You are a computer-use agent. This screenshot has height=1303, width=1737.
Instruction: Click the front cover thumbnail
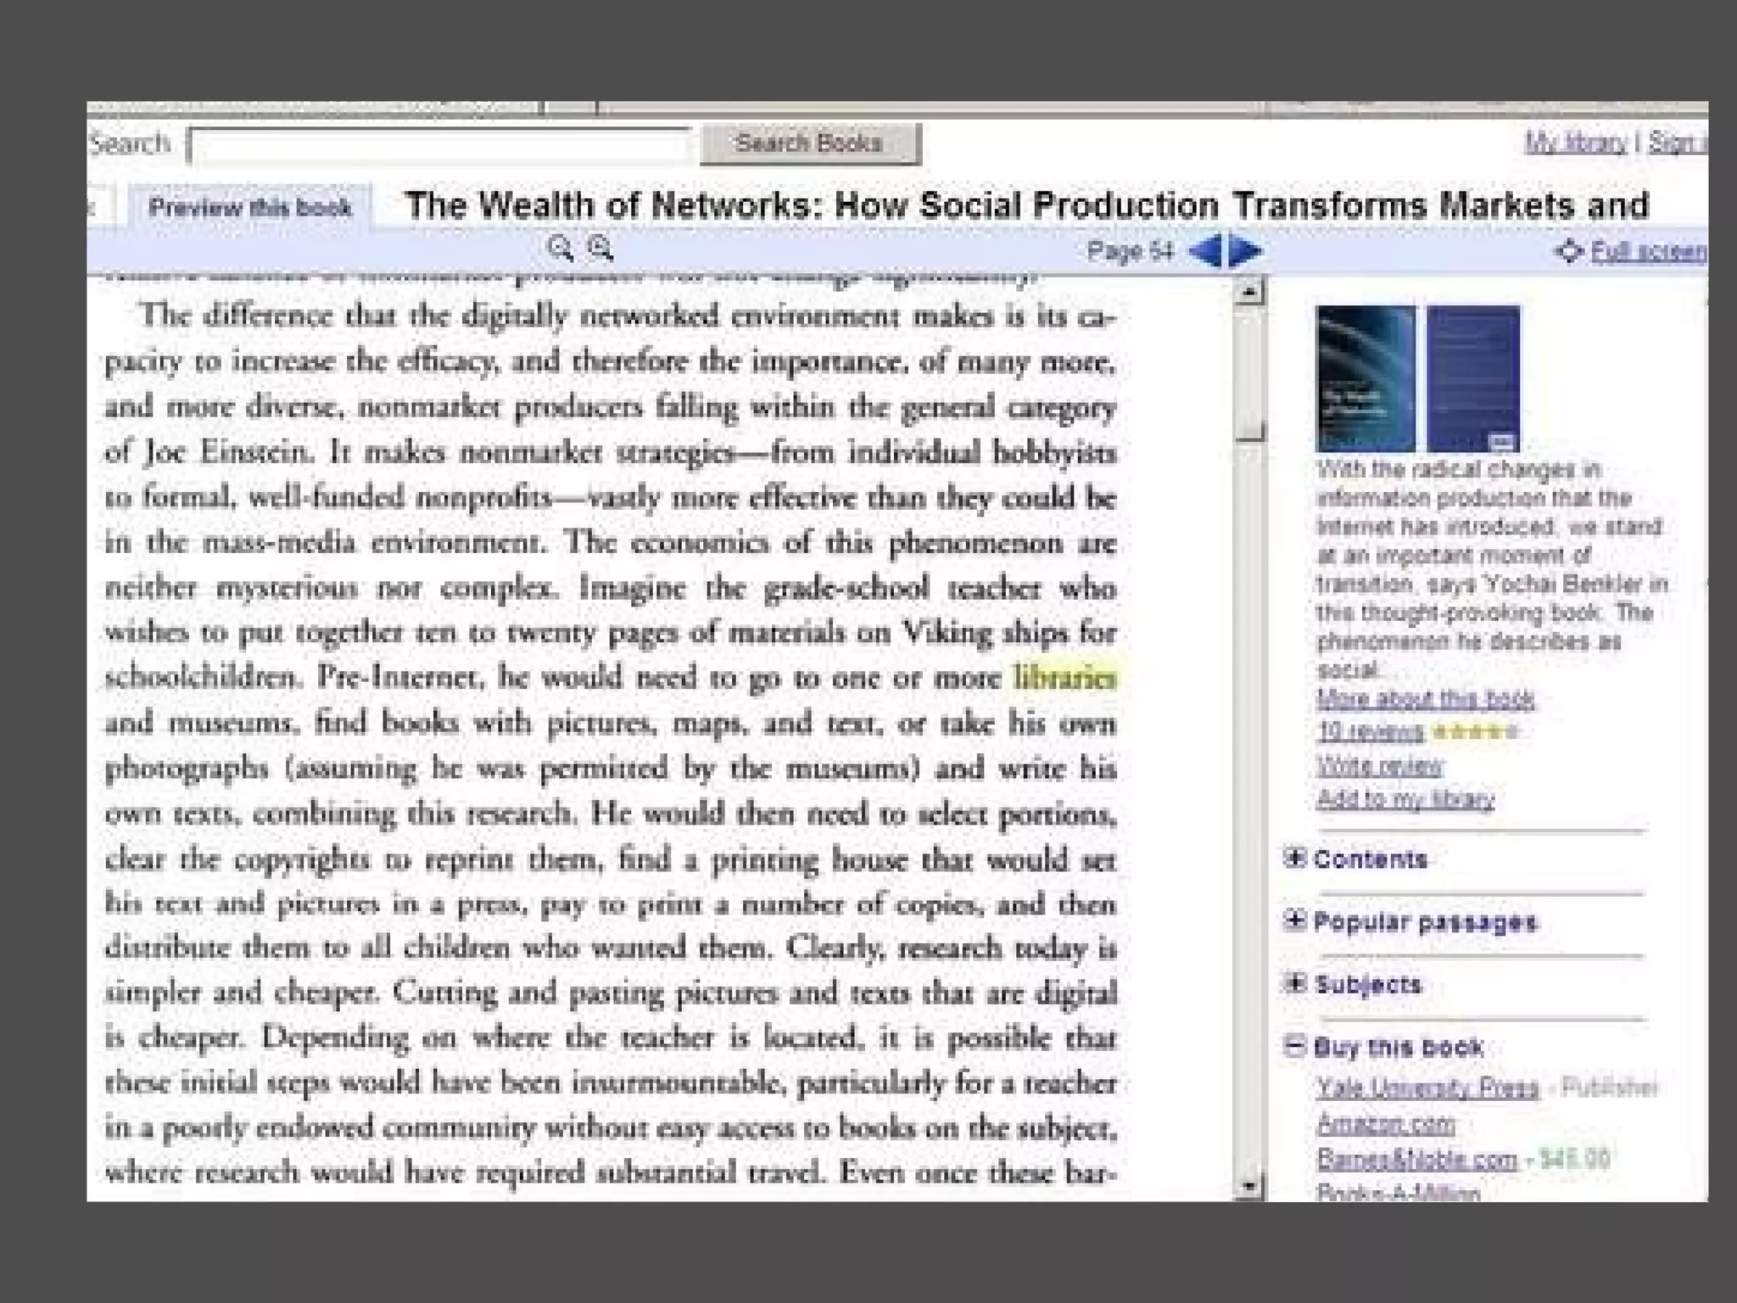tap(1365, 378)
